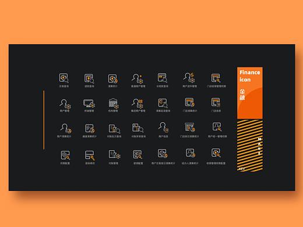303x227 pixels.
Task: Open the user icon with two stacked gears
Action: (x=138, y=103)
